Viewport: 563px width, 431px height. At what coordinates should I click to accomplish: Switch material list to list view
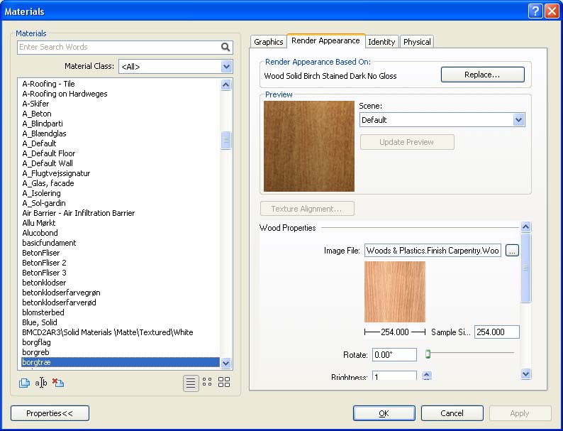pyautogui.click(x=191, y=383)
